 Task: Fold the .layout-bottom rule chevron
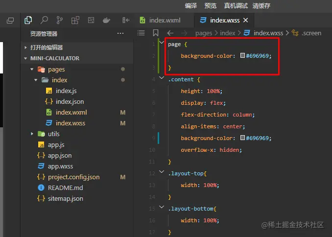[x=162, y=207]
